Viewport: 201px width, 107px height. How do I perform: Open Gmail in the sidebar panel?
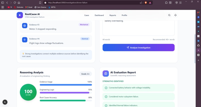pos(198,12)
